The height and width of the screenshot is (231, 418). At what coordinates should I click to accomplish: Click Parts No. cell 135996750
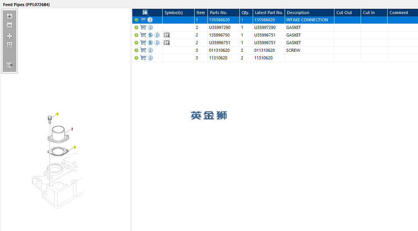224,35
